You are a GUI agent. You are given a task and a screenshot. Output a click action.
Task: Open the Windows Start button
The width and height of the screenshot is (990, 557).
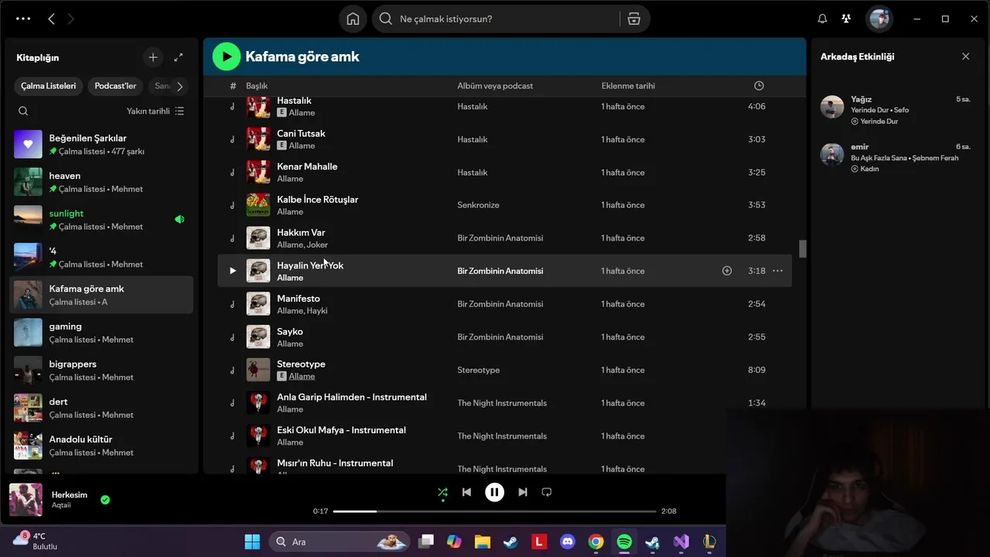click(x=252, y=542)
